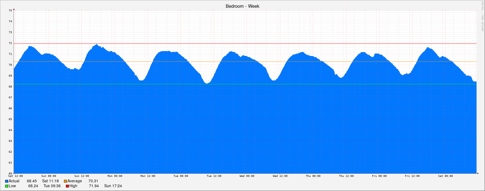
Task: Click the RRDTOOL / TOBI OETIKER watermark
Action: [x=482, y=16]
